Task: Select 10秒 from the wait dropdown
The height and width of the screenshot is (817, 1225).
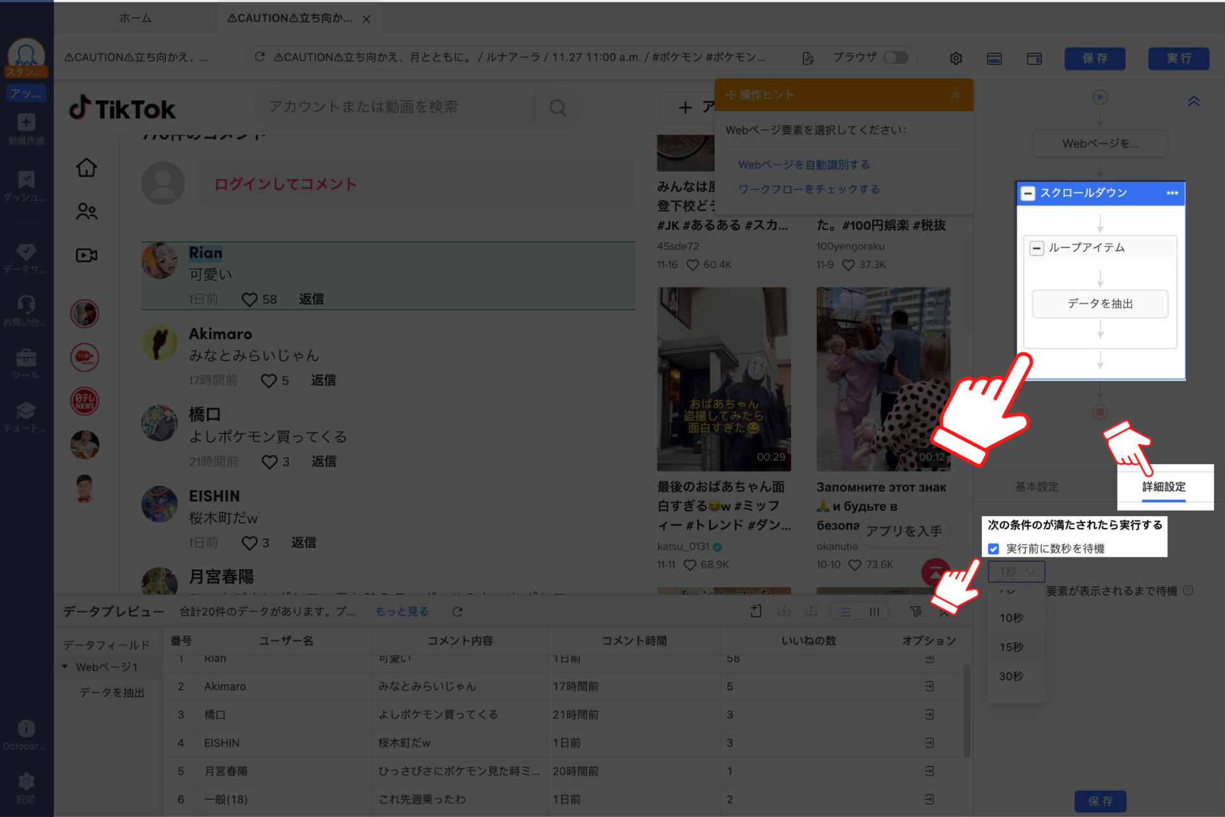Action: click(x=1016, y=618)
